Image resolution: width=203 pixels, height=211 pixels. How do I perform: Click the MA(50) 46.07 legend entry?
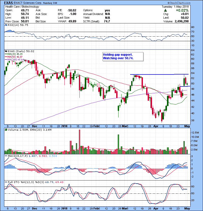coord(14,57)
